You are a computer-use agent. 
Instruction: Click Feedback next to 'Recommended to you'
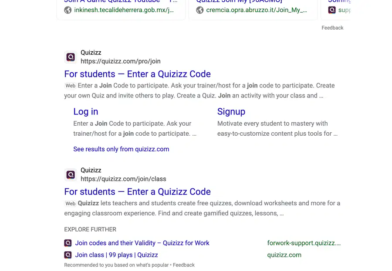(183, 265)
